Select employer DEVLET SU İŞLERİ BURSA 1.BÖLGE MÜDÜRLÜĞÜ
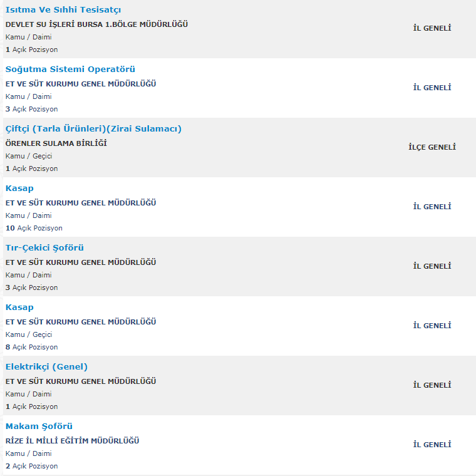This screenshot has width=476, height=476. [96, 24]
